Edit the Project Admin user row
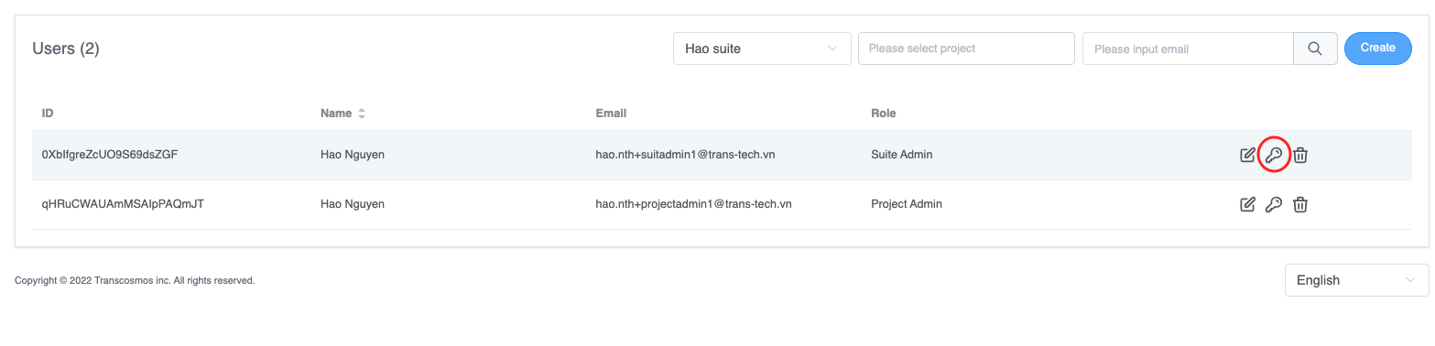Viewport: 1435px width, 346px height. click(1247, 204)
